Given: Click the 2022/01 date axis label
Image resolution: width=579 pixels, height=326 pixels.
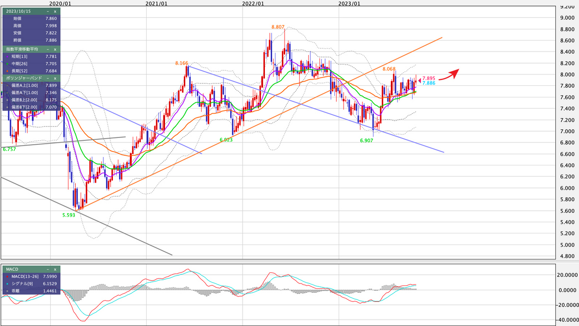Looking at the screenshot, I should pos(253,3).
